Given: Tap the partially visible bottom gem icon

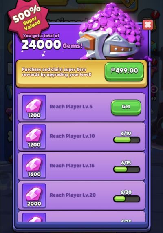Looking at the screenshot, I should click(x=34, y=217).
